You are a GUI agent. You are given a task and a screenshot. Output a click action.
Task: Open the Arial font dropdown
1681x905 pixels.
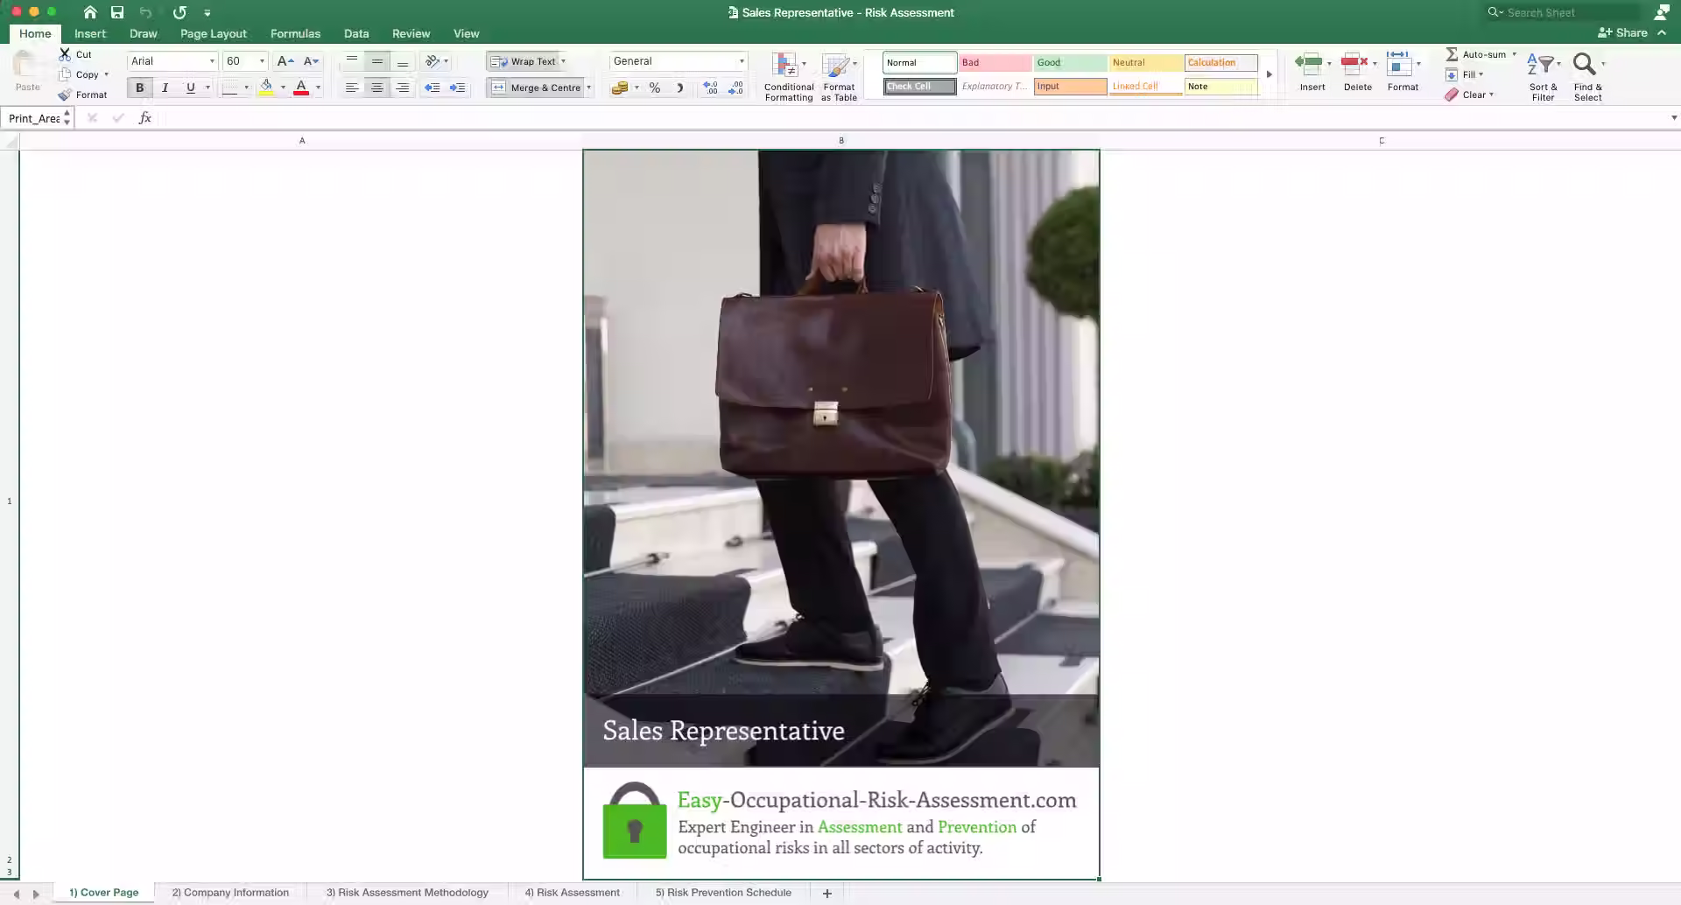point(211,61)
